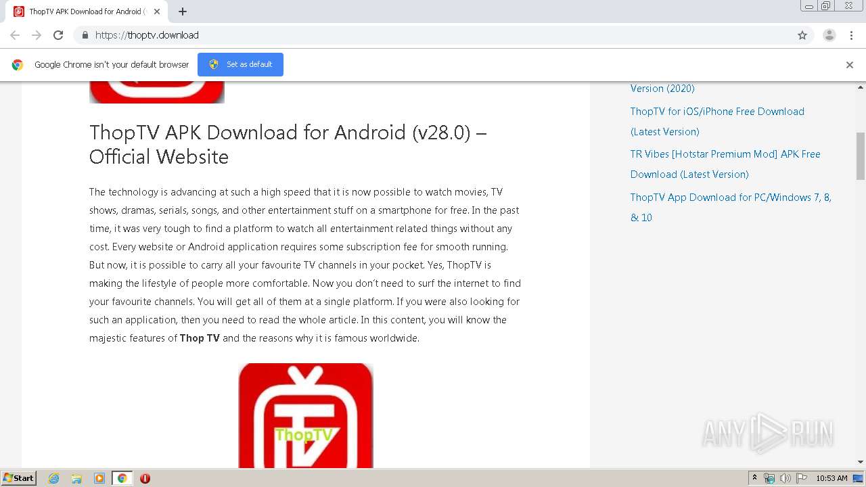Screen dimensions: 866x487
Task: Open the Chrome three-dot menu
Action: [851, 35]
